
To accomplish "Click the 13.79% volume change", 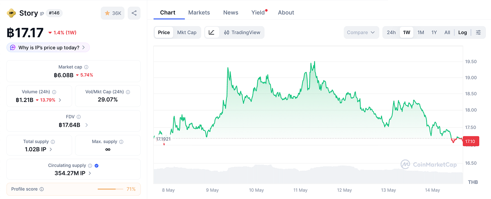I will tap(45, 100).
